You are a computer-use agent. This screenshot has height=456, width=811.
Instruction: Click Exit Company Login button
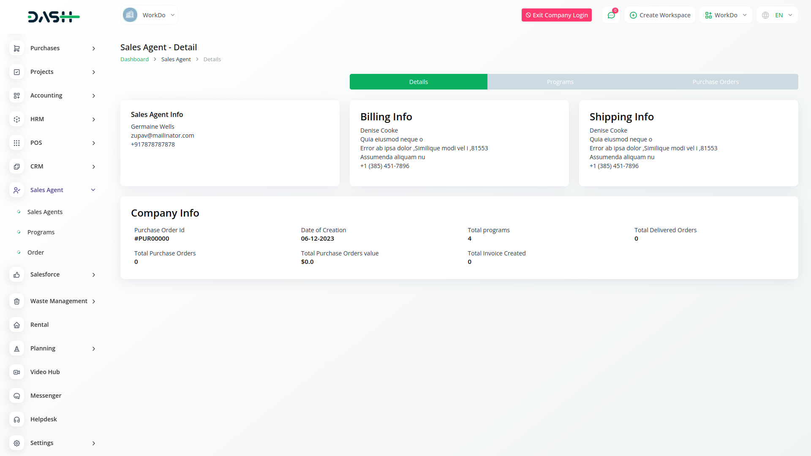[556, 15]
